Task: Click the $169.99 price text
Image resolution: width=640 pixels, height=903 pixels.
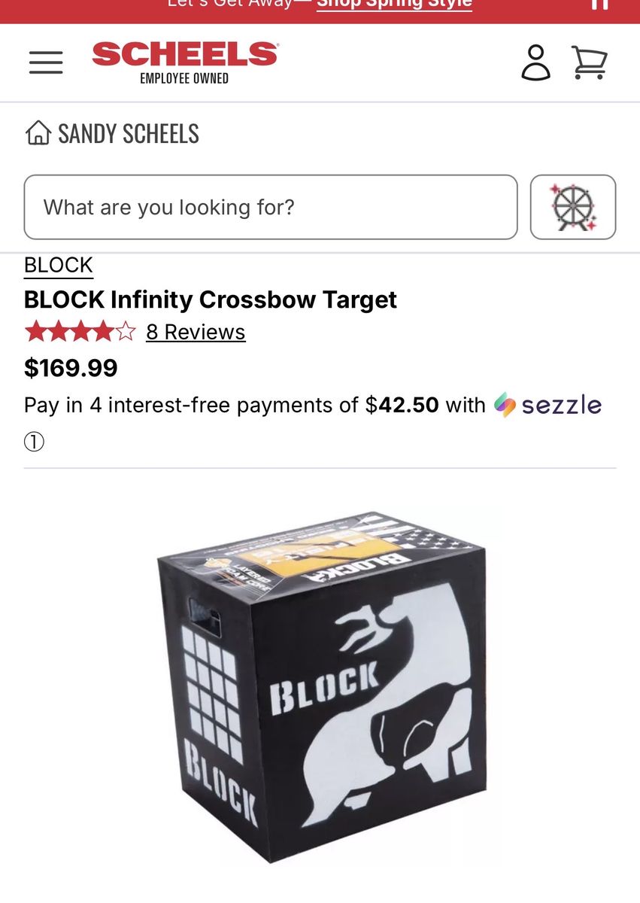Action: click(x=71, y=368)
